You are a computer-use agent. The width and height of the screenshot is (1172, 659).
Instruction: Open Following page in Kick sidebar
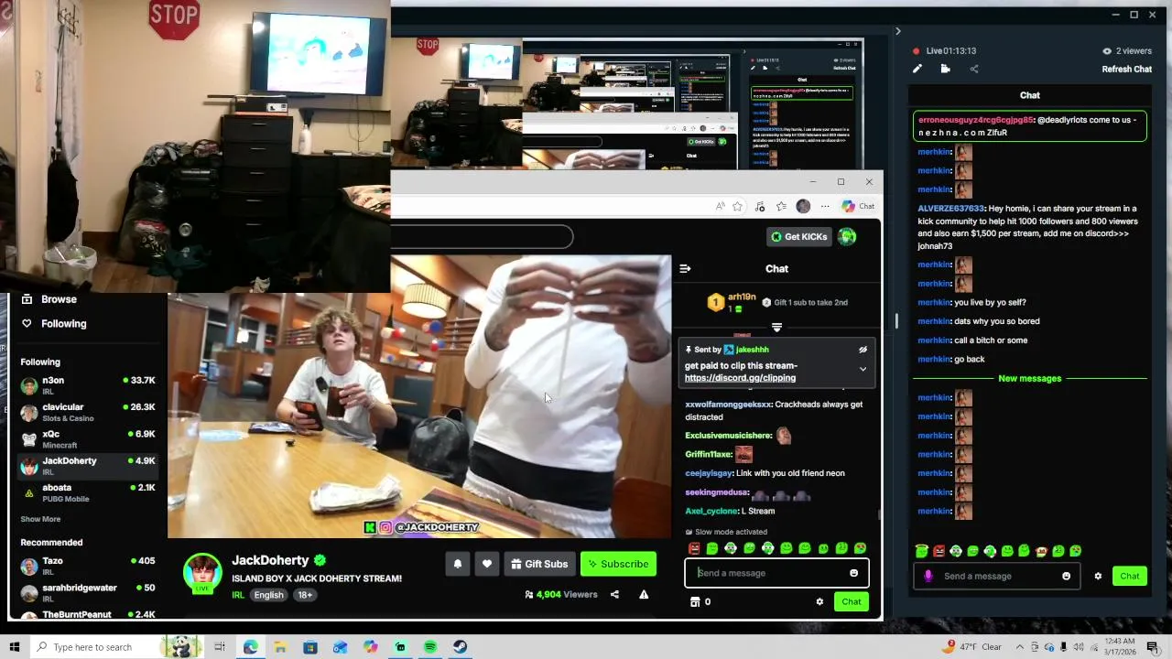[x=63, y=323]
